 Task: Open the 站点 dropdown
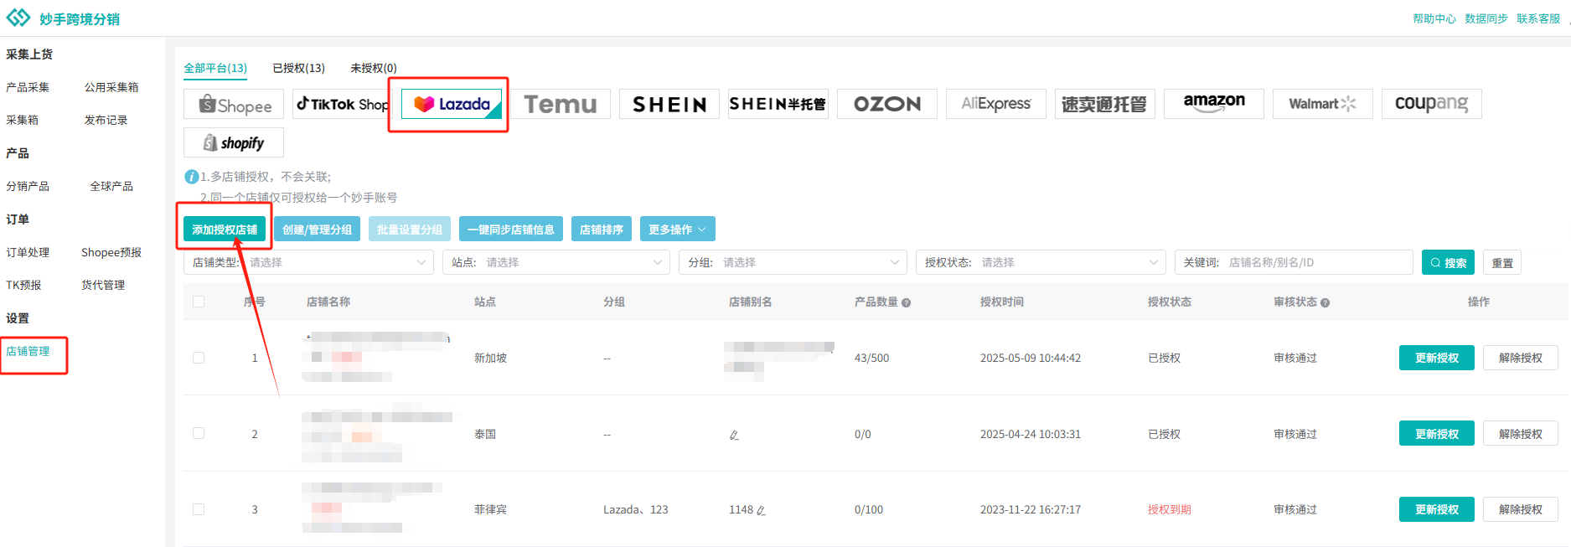556,262
